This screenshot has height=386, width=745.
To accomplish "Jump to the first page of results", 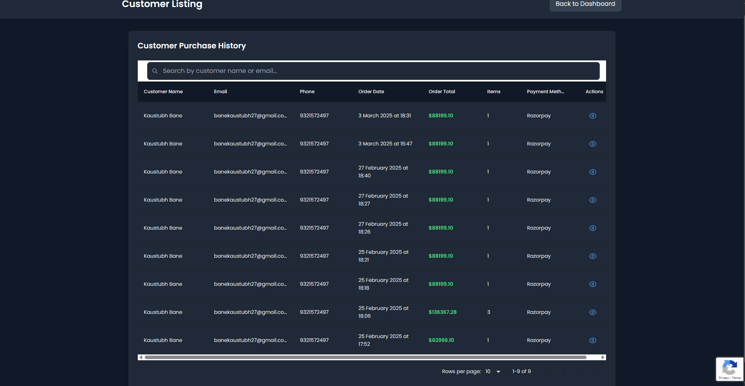I will coord(548,372).
